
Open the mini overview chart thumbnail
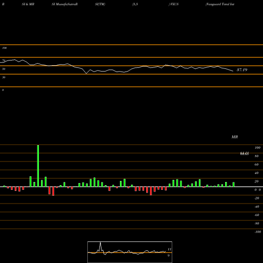(x=130, y=252)
